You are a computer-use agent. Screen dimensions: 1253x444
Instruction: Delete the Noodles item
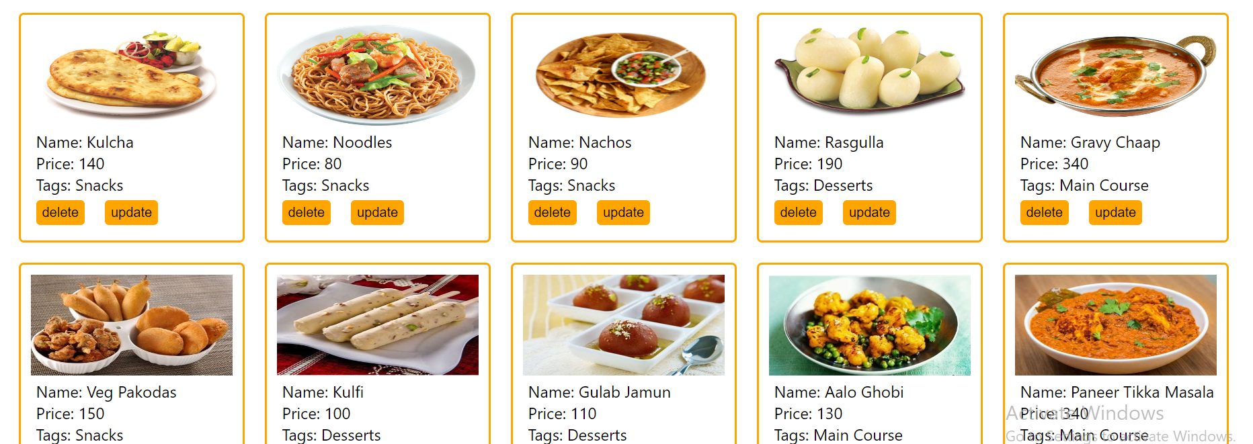307,212
